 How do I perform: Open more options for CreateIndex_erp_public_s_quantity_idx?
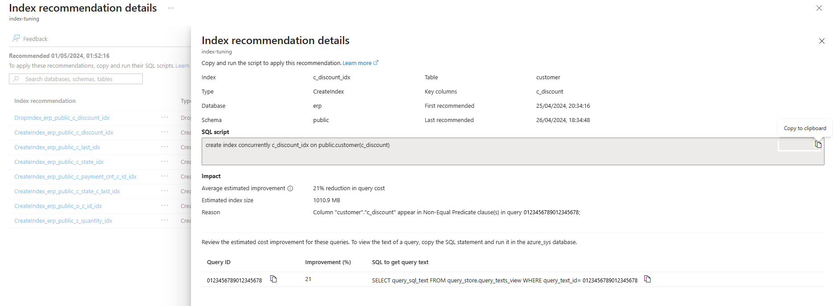click(x=165, y=220)
